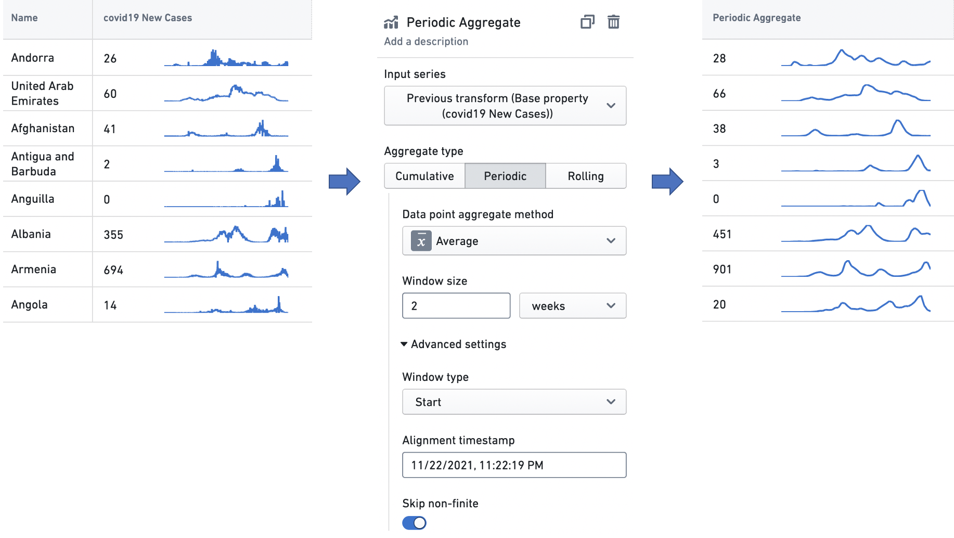Click Armenia's new cases sparkline
This screenshot has height=538, width=954.
click(226, 269)
